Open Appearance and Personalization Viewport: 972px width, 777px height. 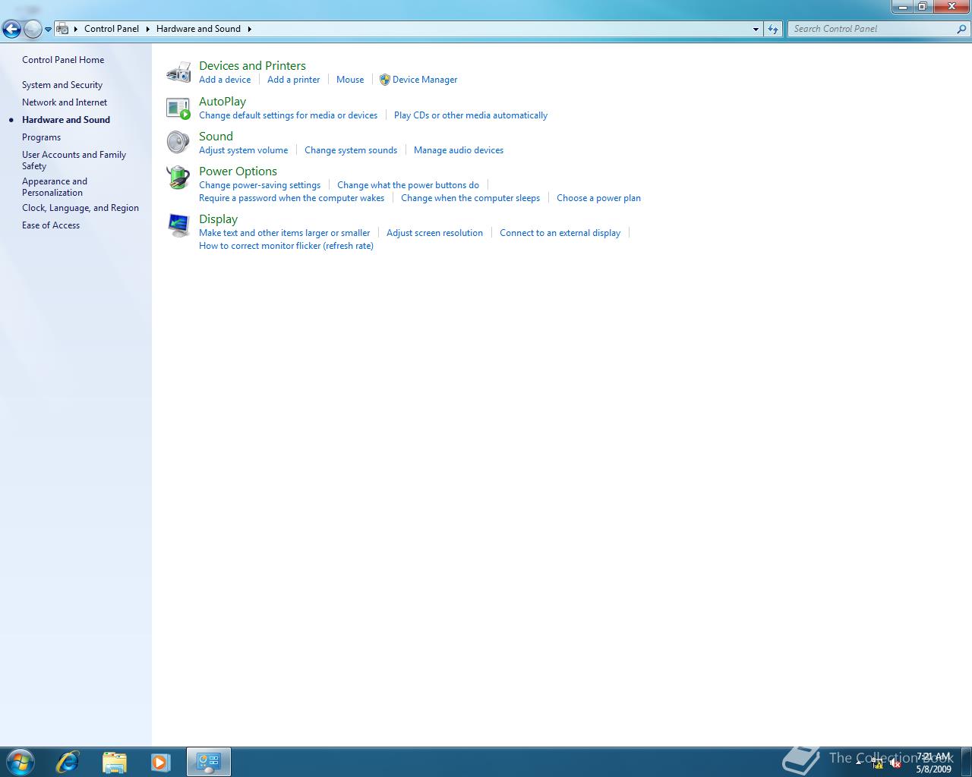click(55, 187)
